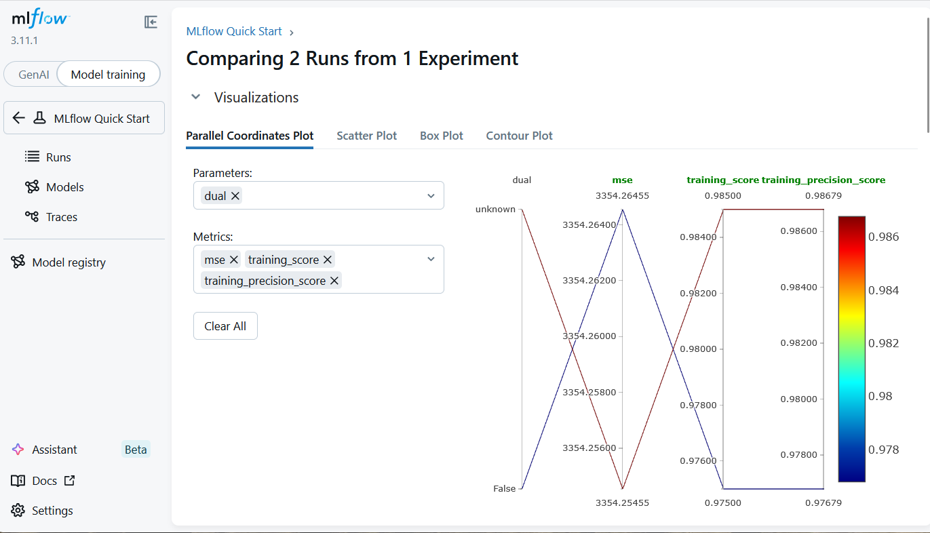Switch to the Contour Plot tab
The image size is (930, 533).
[520, 136]
